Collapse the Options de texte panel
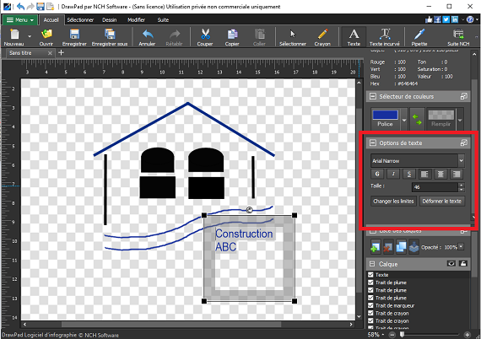Viewport: 481px width, 339px height. pos(373,143)
